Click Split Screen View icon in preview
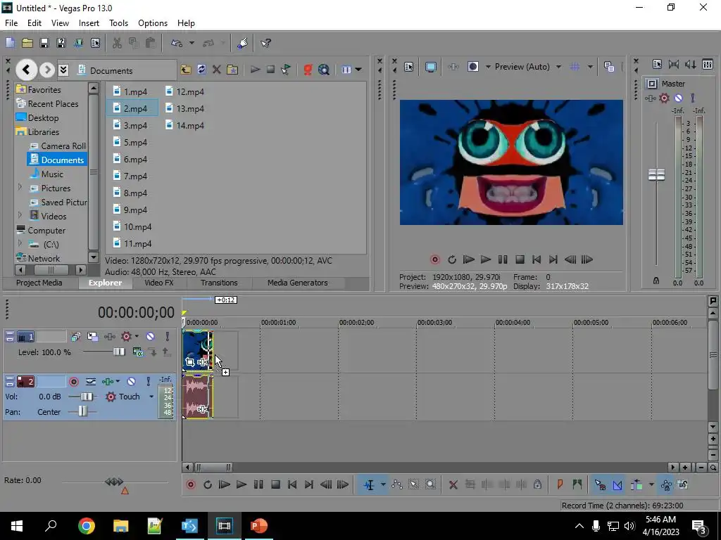The image size is (721, 540). click(473, 67)
